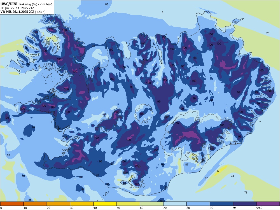280x210 pixels.
Task: Select the 82 humidity value on the map
Action: 206,178
